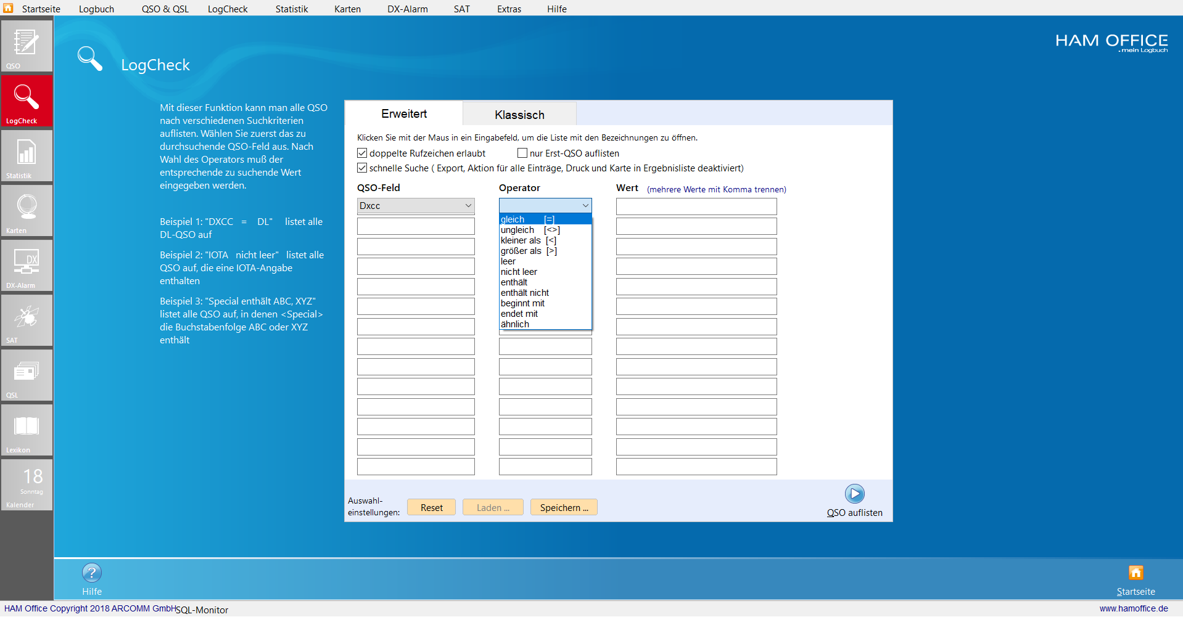Open the Dxcc QSO-Feld dropdown
This screenshot has width=1183, height=617.
(416, 206)
